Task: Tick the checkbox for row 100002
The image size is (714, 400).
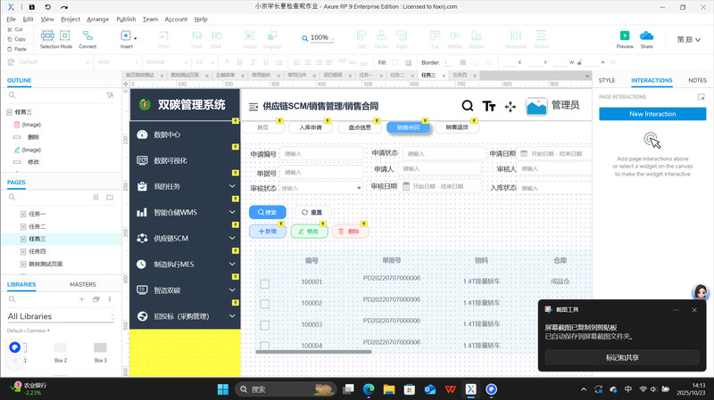Action: tap(264, 305)
